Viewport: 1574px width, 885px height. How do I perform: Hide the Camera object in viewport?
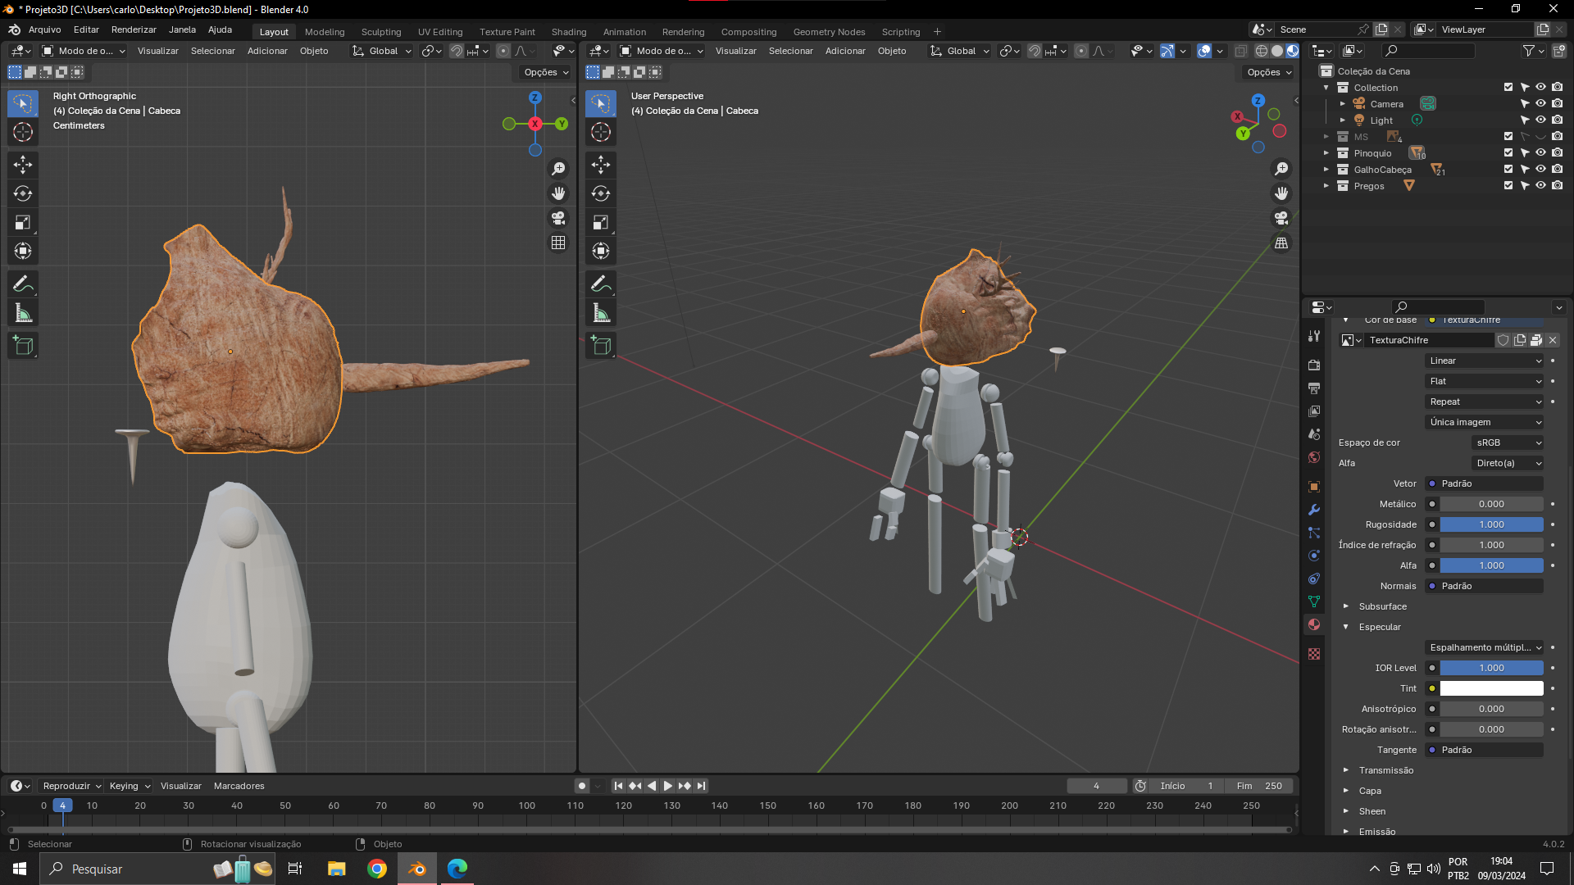pyautogui.click(x=1540, y=104)
